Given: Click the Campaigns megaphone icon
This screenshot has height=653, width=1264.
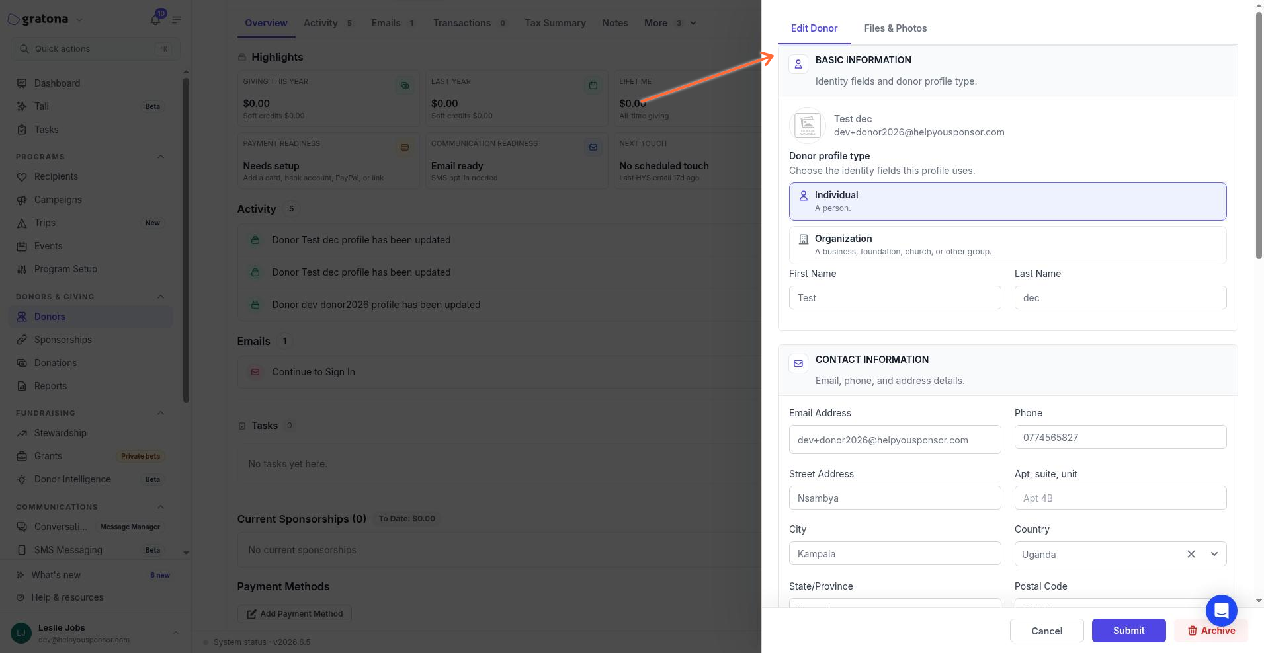Looking at the screenshot, I should (x=22, y=200).
